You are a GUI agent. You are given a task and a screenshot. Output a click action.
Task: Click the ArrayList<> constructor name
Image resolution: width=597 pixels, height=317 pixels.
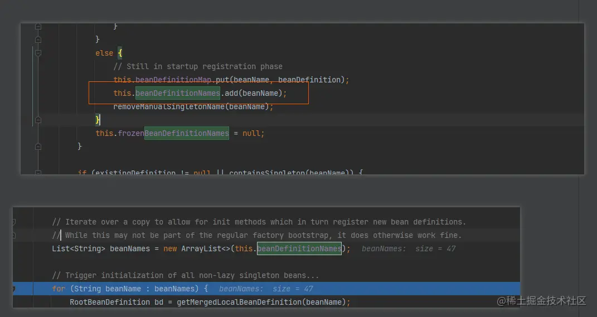(x=206, y=248)
